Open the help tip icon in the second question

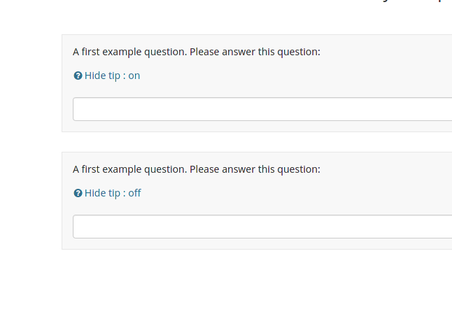[78, 193]
